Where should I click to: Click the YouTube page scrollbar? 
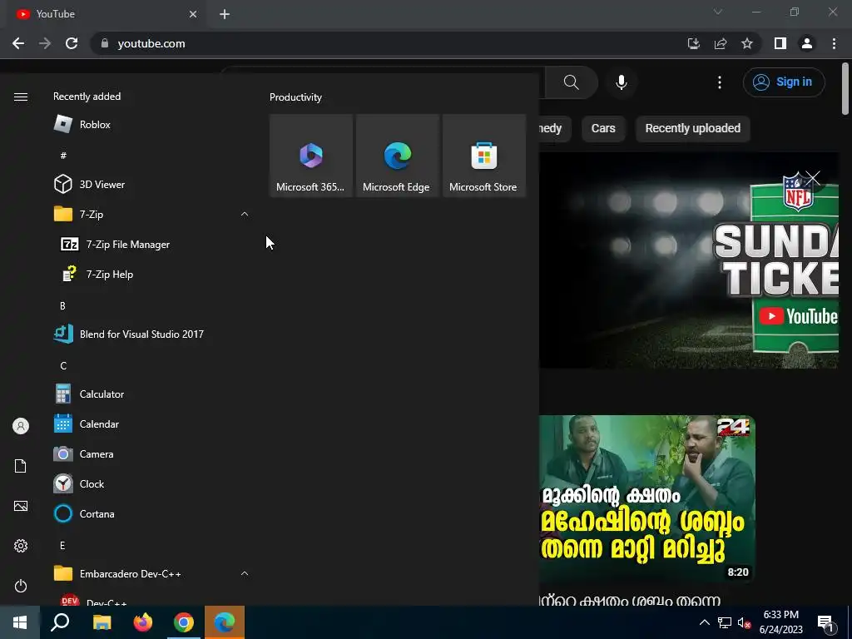click(845, 88)
